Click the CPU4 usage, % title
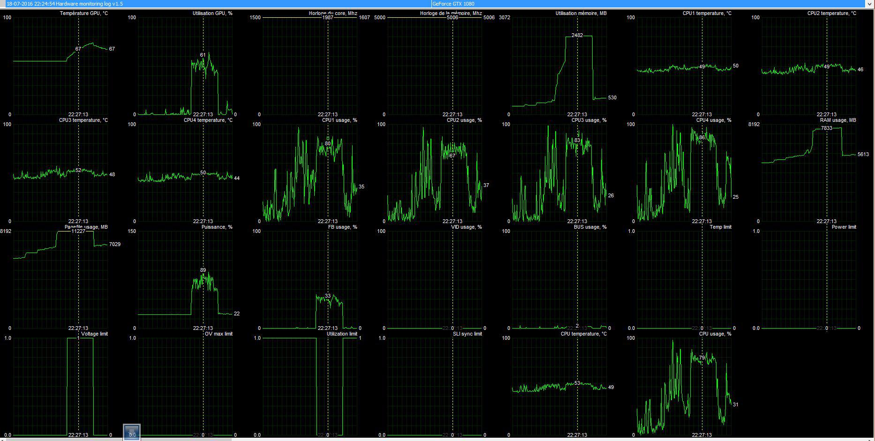The height and width of the screenshot is (441, 875). 714,120
